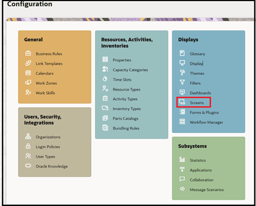
Task: Click the Work Zones icon
Action: pyautogui.click(x=28, y=83)
